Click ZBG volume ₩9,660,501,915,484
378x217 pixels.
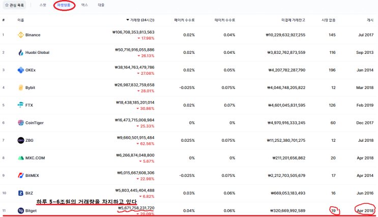[x=135, y=138]
